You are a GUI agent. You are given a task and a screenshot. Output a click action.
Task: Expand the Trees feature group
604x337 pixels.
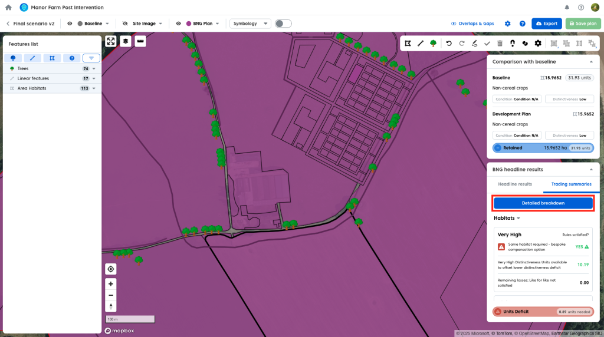coord(94,69)
